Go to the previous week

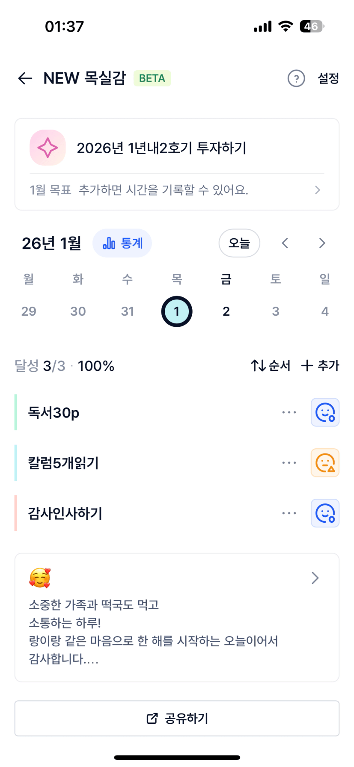coord(285,243)
